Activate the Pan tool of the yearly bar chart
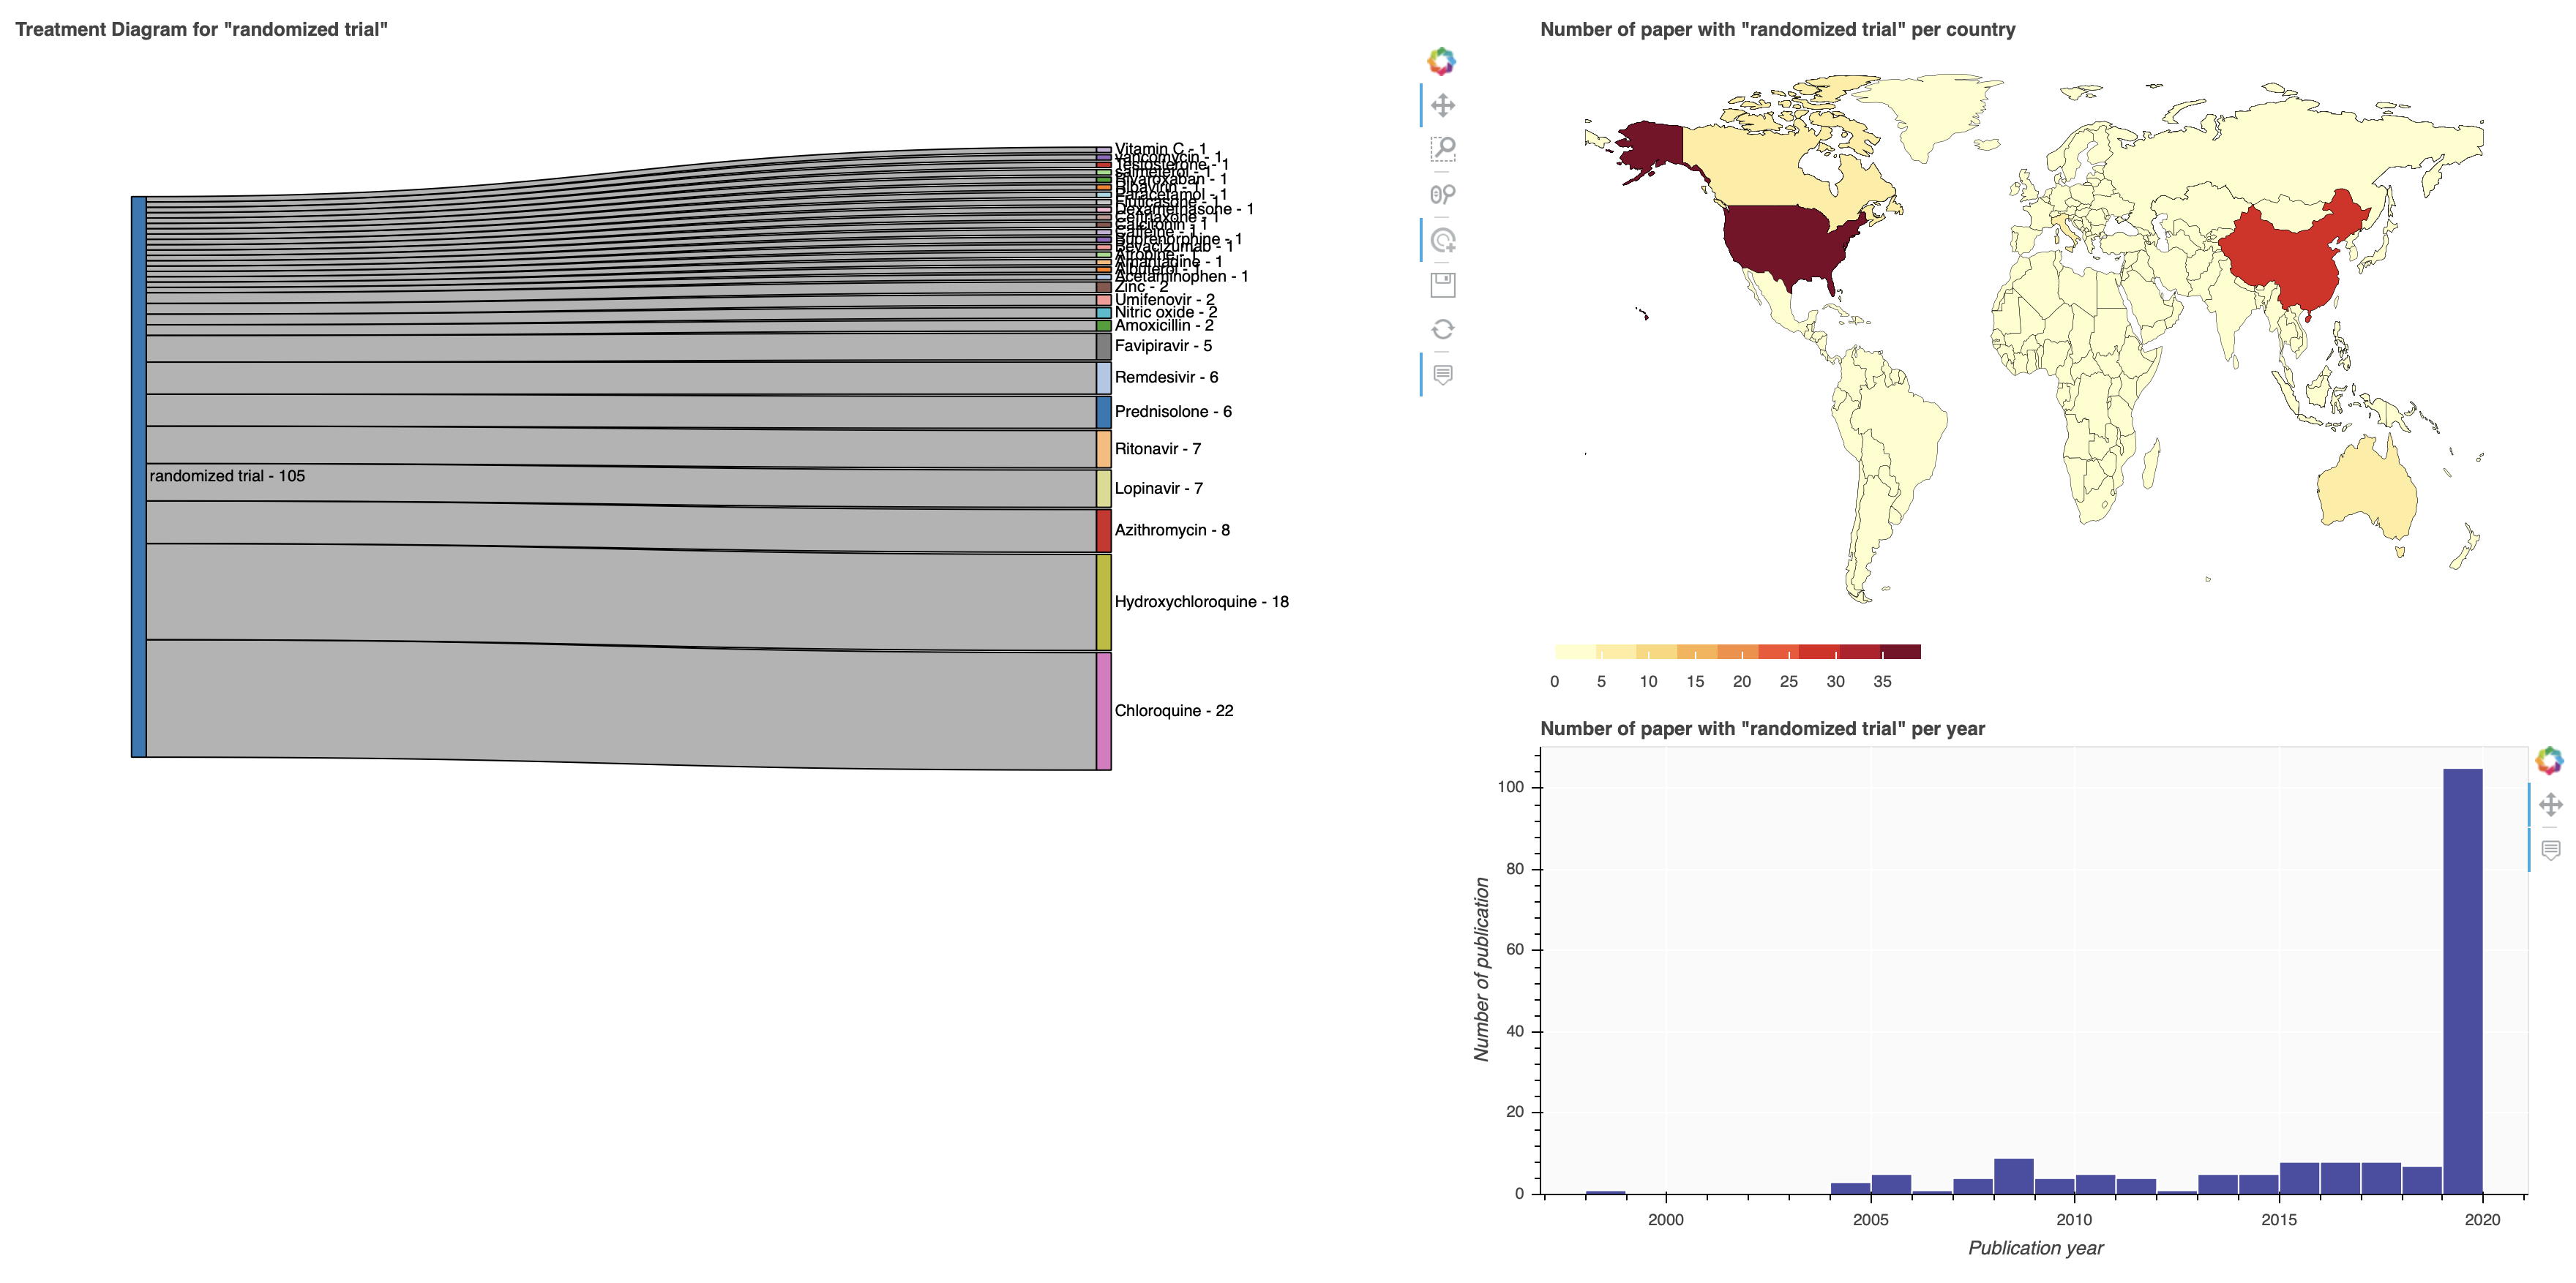The width and height of the screenshot is (2576, 1283). click(x=2550, y=805)
